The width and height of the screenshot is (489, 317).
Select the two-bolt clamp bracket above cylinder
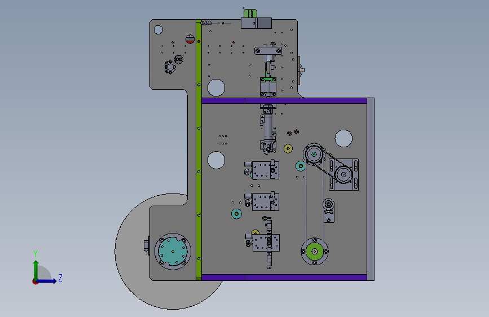pyautogui.click(x=268, y=51)
